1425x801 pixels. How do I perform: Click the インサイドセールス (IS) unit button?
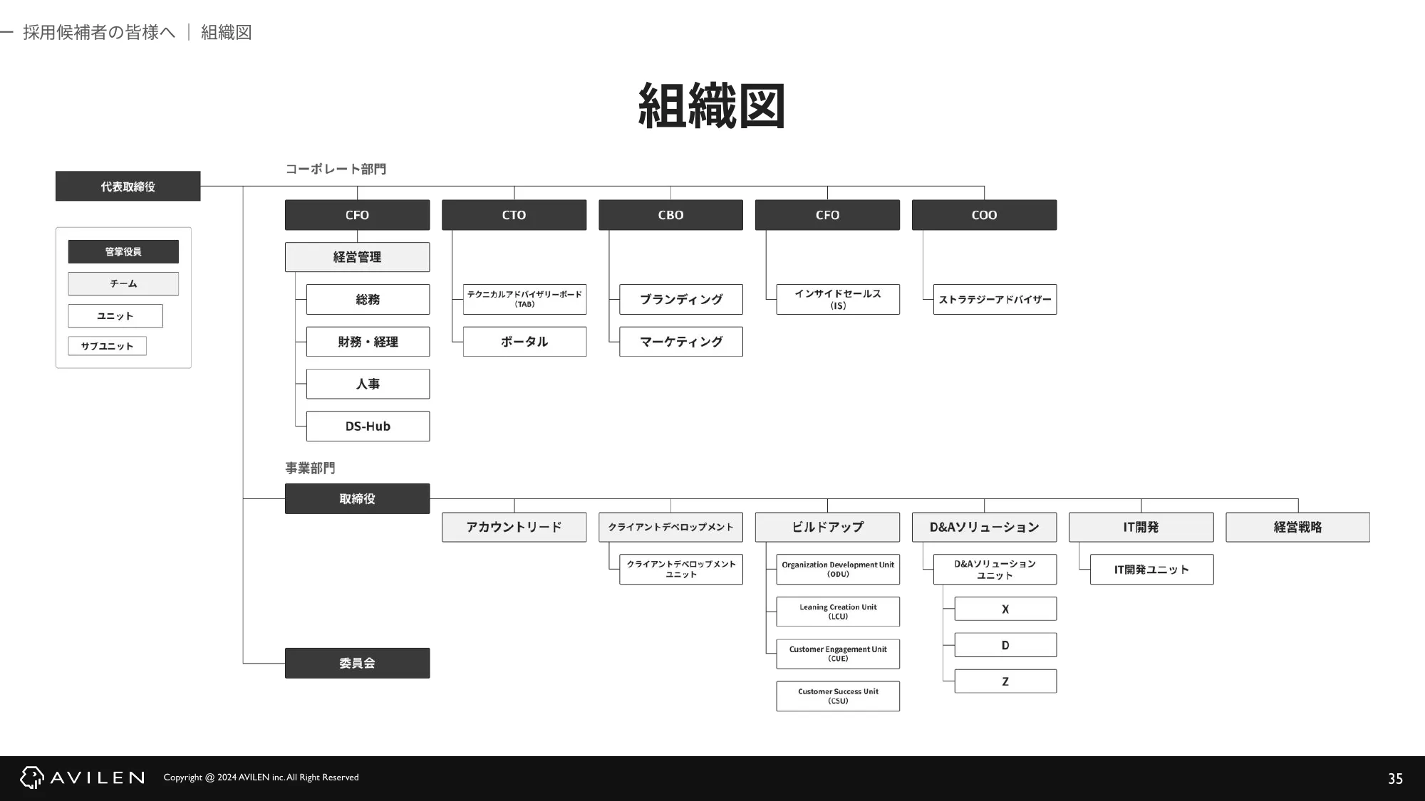click(x=836, y=299)
